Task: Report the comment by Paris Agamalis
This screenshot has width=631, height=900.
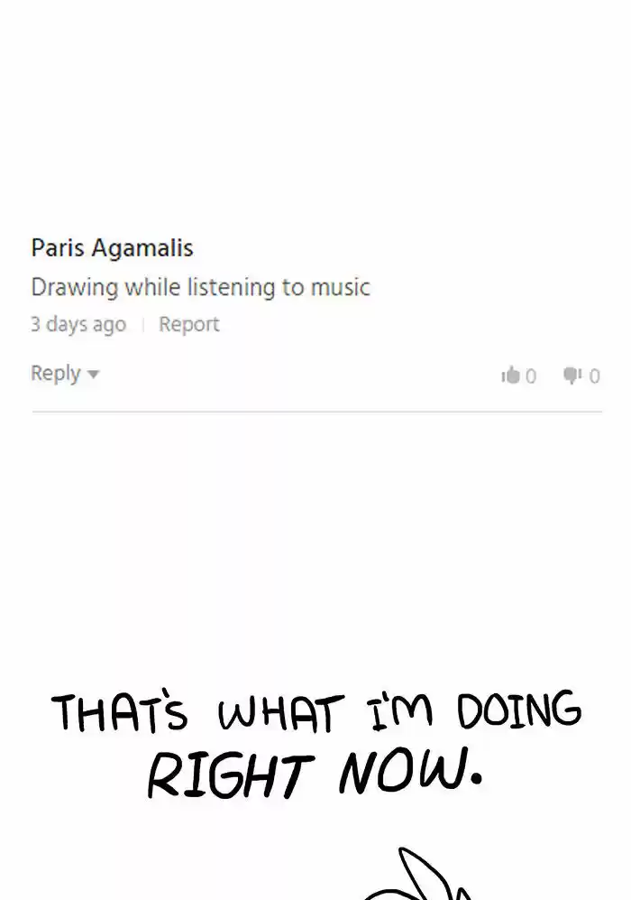Action: tap(189, 324)
